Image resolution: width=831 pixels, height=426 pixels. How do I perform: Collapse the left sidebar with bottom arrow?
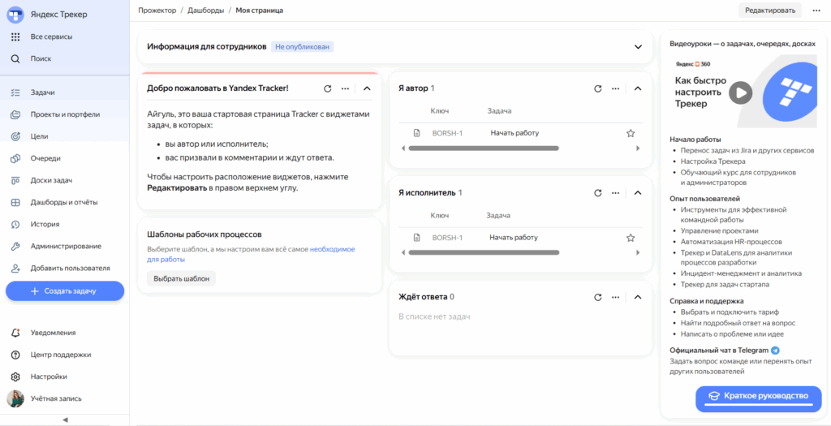click(x=65, y=420)
